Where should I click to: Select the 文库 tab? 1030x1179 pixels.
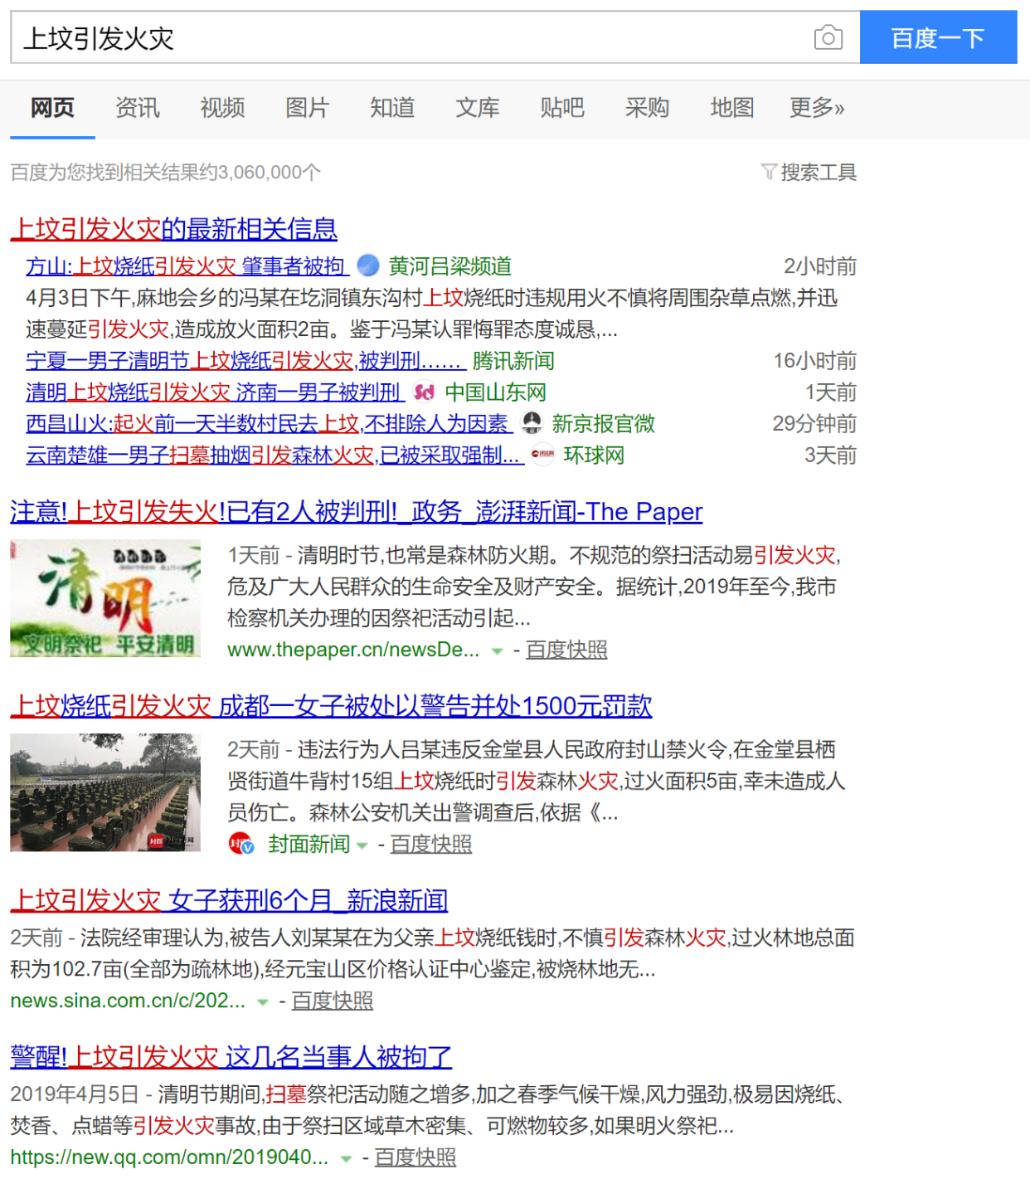[478, 108]
